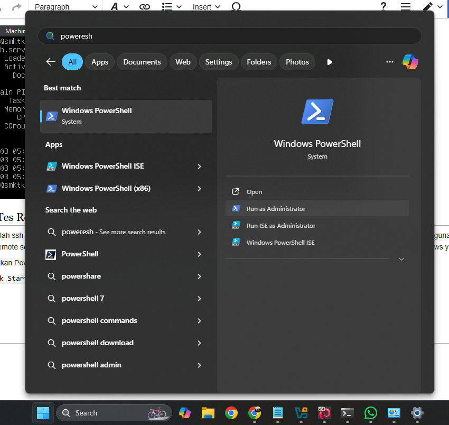This screenshot has width=449, height=425.
Task: Click the Copilot icon in search panel
Action: coord(410,62)
